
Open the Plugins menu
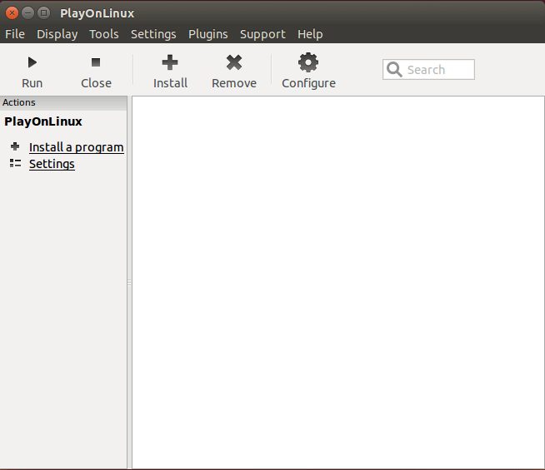(x=207, y=34)
